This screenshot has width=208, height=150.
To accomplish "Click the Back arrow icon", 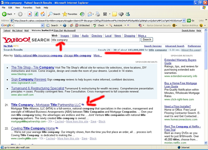I will 4,14.
